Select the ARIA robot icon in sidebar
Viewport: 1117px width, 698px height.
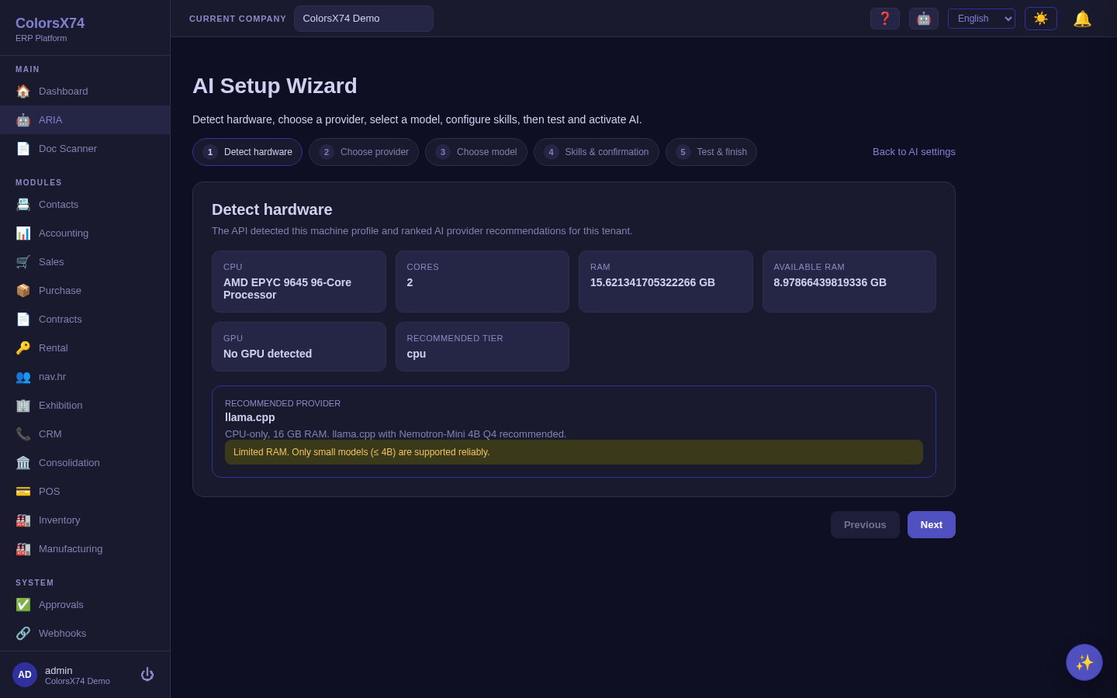[23, 119]
